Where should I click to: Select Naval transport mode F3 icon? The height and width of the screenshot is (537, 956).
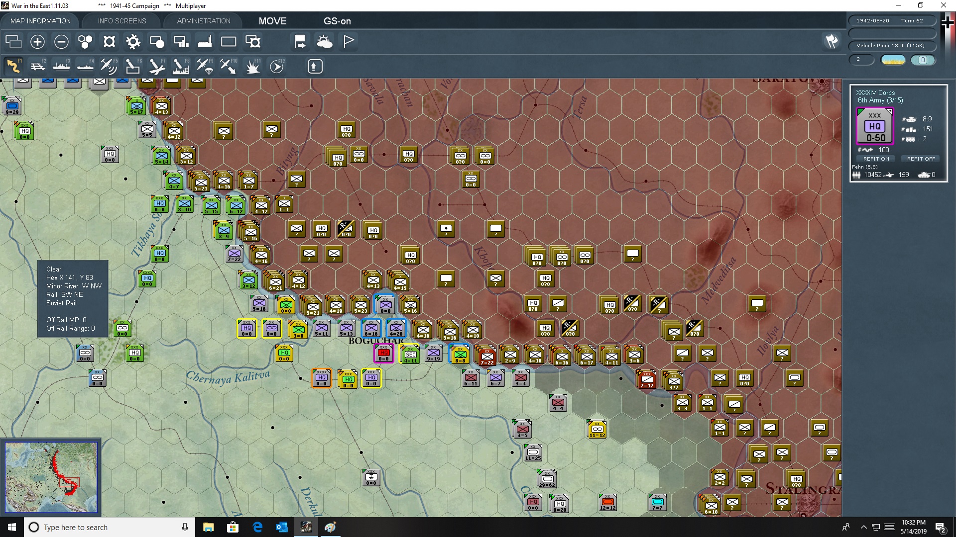61,66
